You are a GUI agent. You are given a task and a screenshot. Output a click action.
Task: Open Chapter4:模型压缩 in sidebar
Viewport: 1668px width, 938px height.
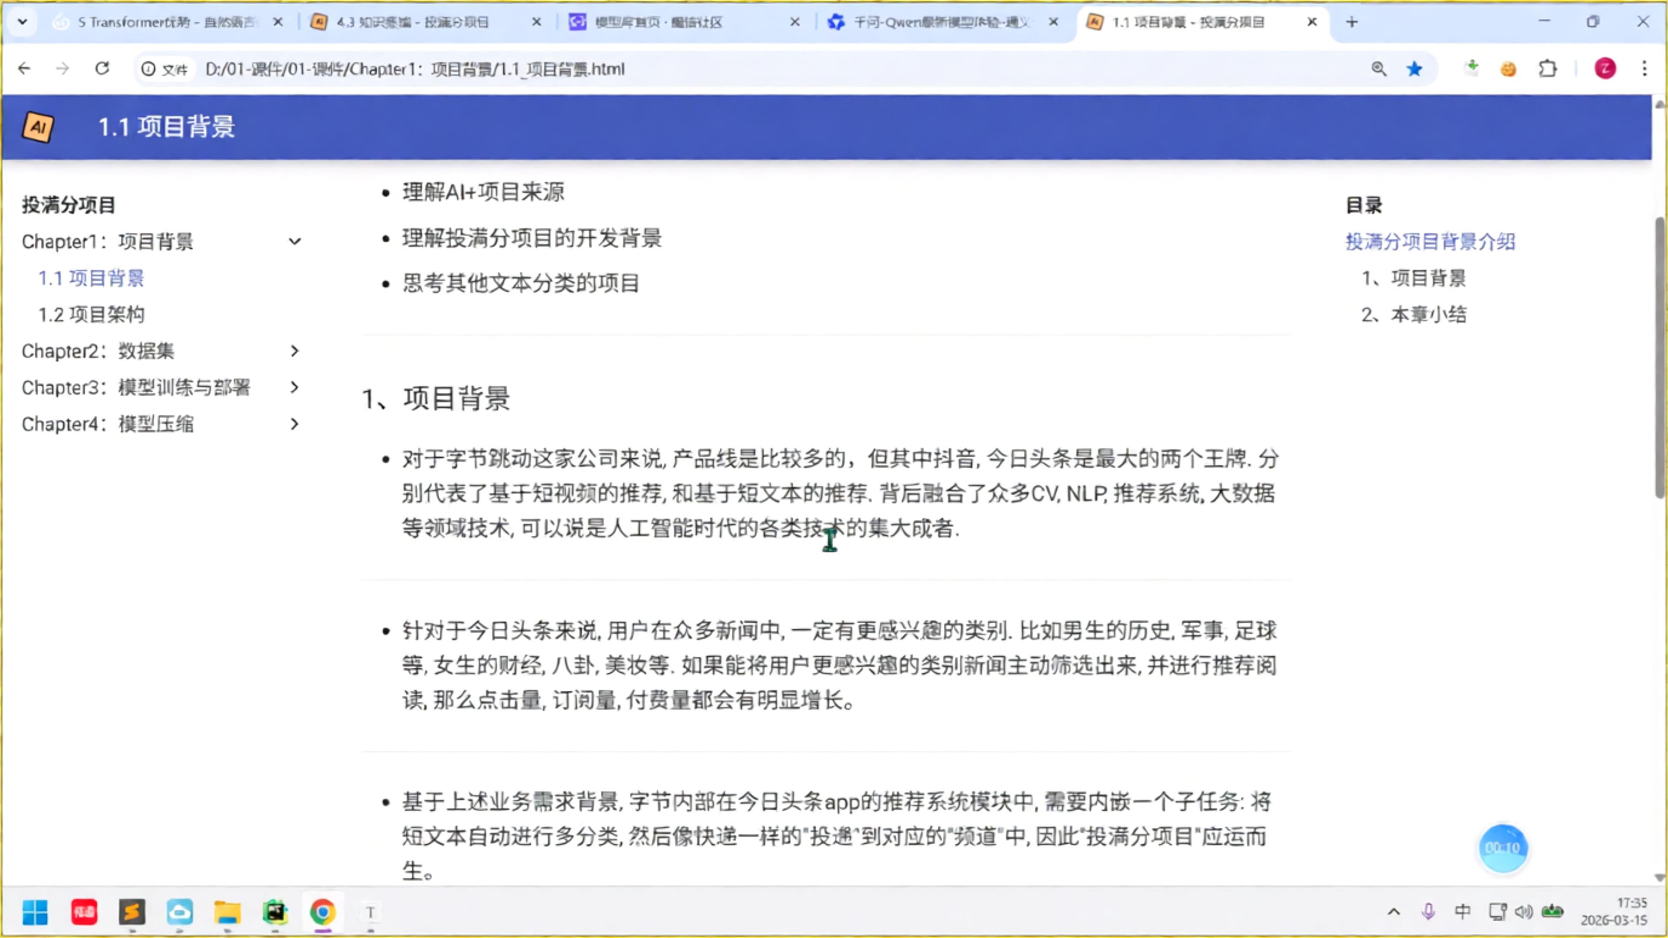107,424
